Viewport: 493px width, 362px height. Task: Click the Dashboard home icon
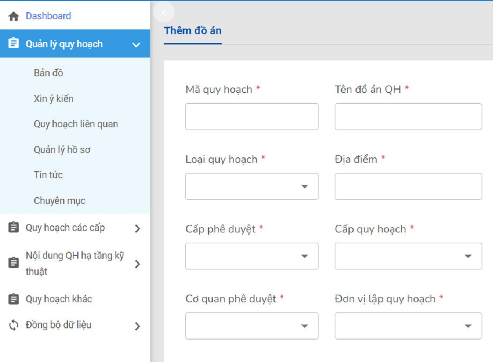[14, 16]
